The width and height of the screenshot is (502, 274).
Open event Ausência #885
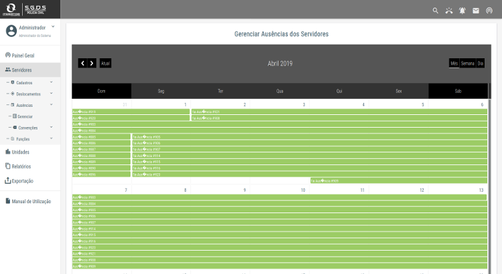coord(101,137)
